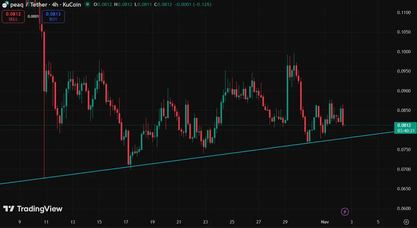Click the 0.0650 price axis label

(x=404, y=189)
